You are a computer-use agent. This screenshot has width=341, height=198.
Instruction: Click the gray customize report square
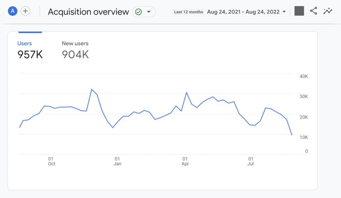coord(299,11)
